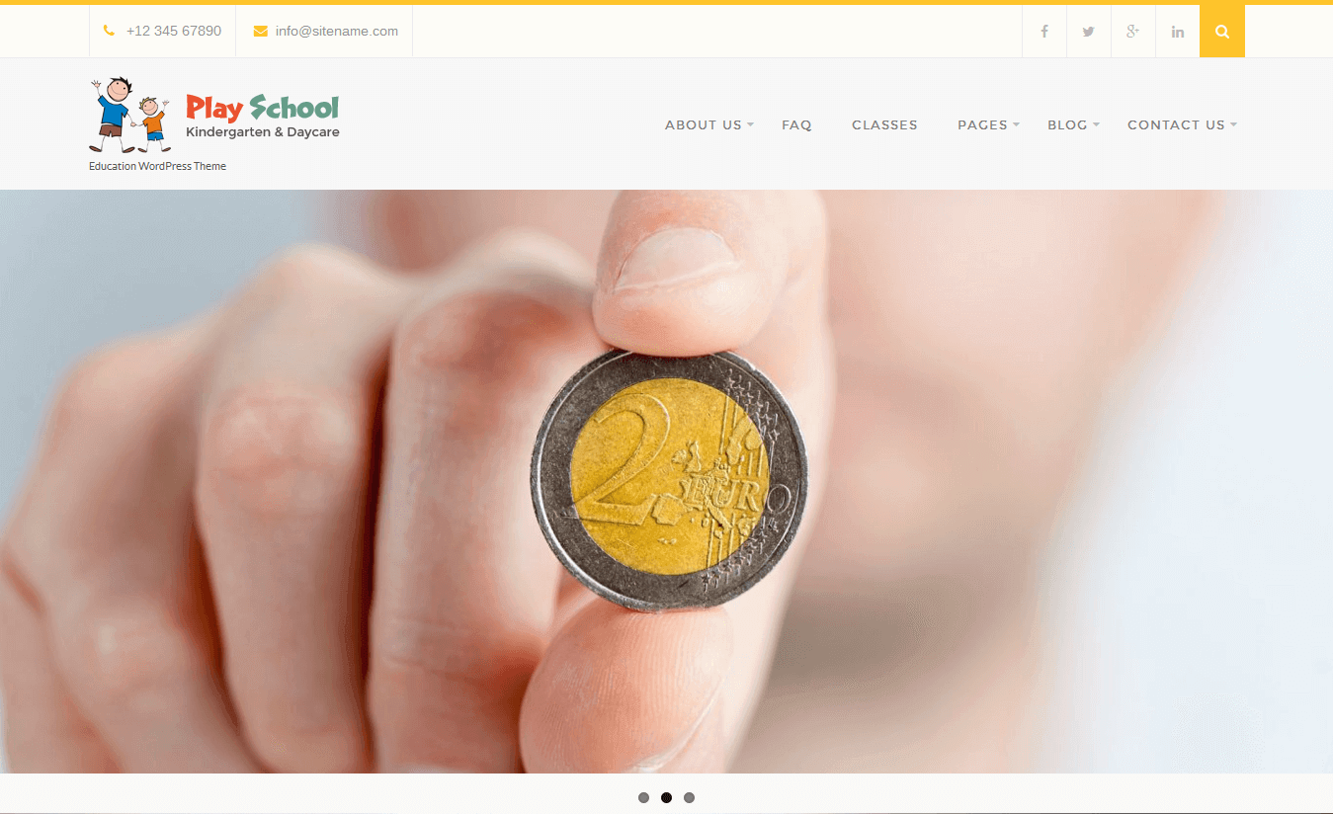The width and height of the screenshot is (1333, 814).
Task: Open the LinkedIn social icon
Action: [1178, 32]
